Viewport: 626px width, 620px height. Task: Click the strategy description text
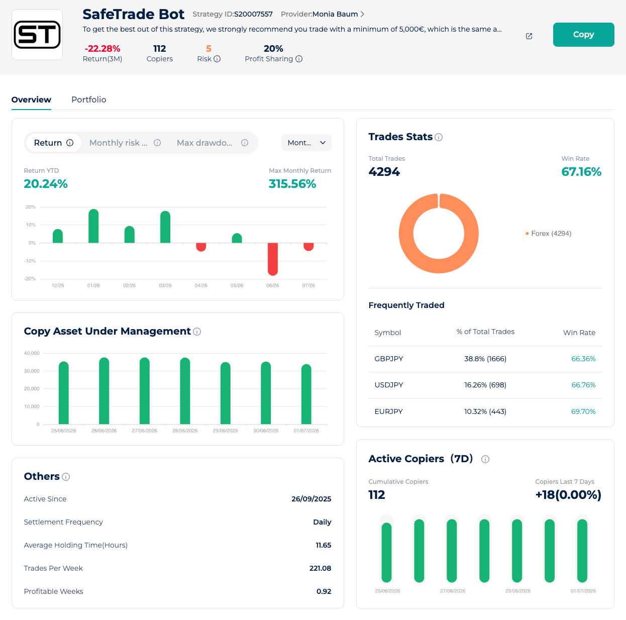[x=292, y=29]
